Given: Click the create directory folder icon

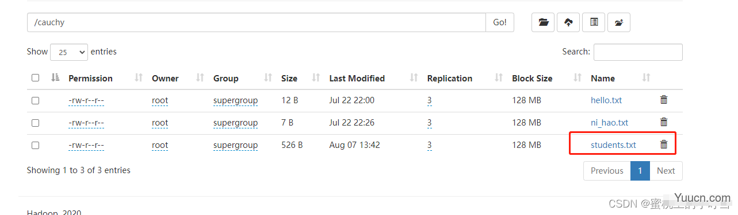Looking at the screenshot, I should tap(543, 22).
